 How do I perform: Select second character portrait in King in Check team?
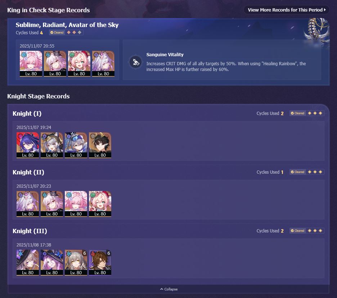point(55,64)
